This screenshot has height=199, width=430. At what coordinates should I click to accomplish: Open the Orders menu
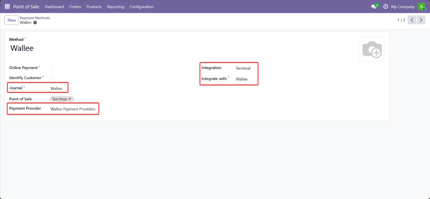click(x=75, y=7)
